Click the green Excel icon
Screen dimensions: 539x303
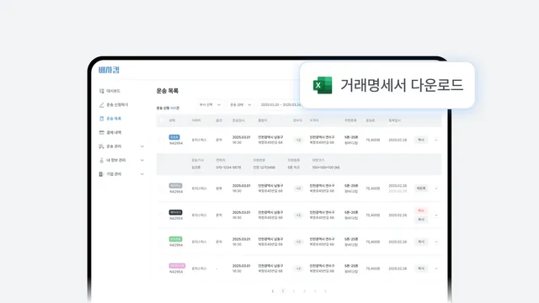(x=323, y=85)
